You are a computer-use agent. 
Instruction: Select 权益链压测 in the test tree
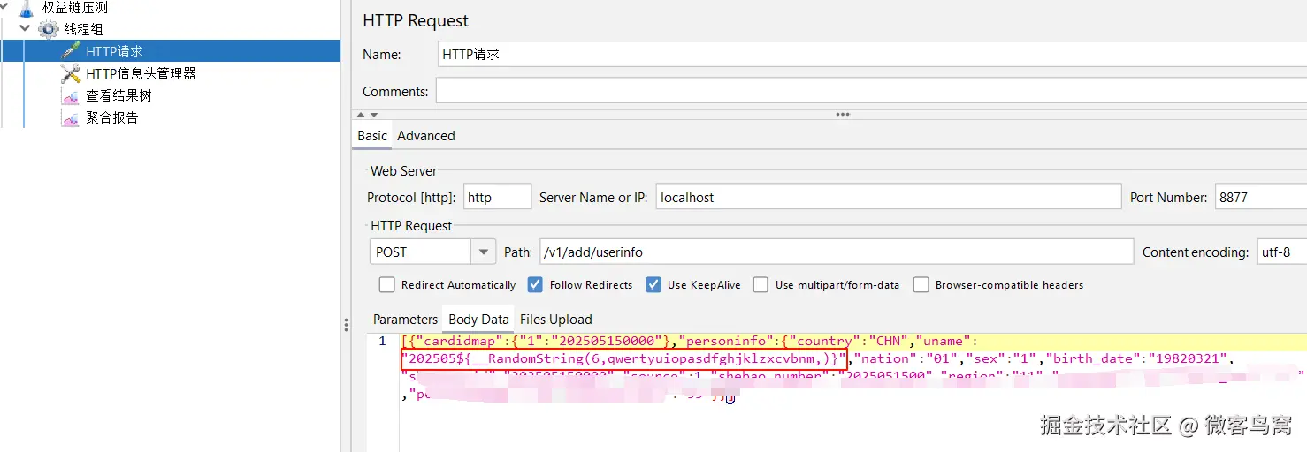74,8
